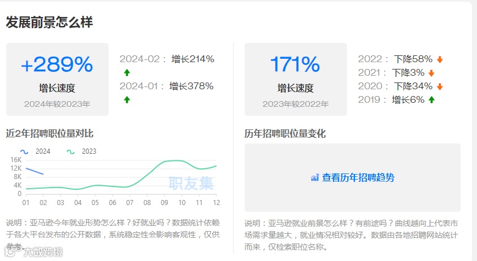Viewport: 477px width, 261px height.
Task: Click month 07 on the chart x-axis
Action: click(130, 203)
